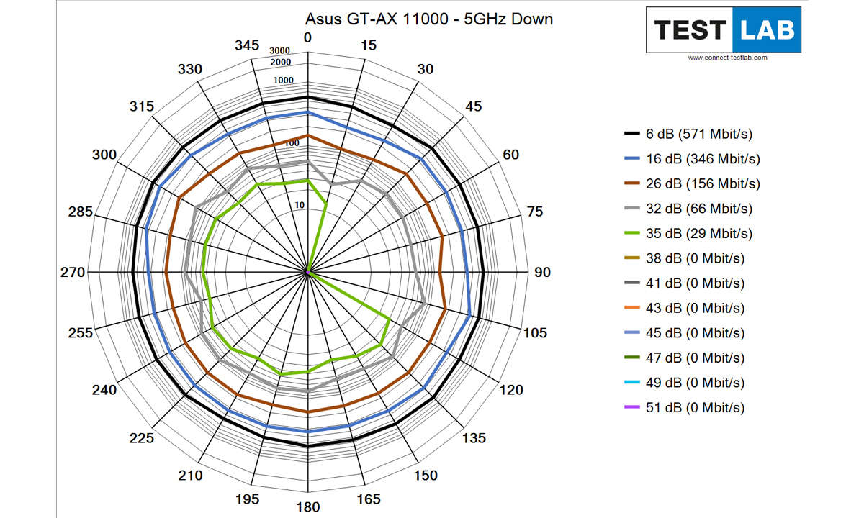Click the 90 degree angle label

542,273
